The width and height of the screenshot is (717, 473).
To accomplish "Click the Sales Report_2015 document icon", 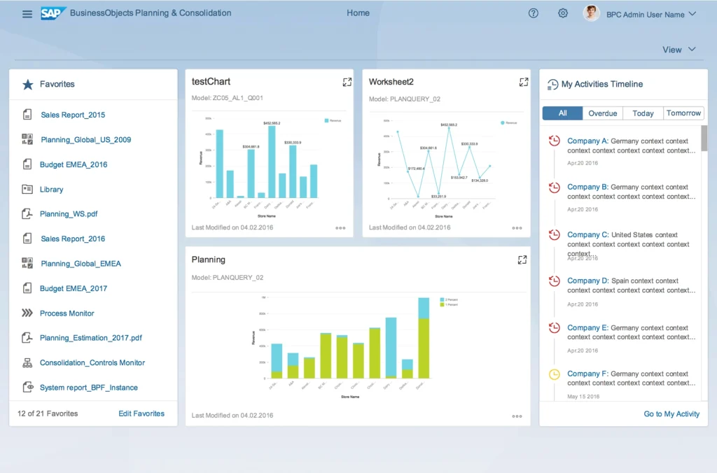I will click(27, 114).
